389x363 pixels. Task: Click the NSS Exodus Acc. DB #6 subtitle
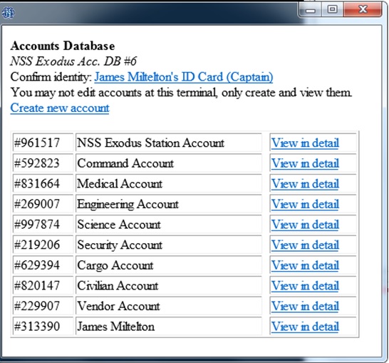point(73,61)
